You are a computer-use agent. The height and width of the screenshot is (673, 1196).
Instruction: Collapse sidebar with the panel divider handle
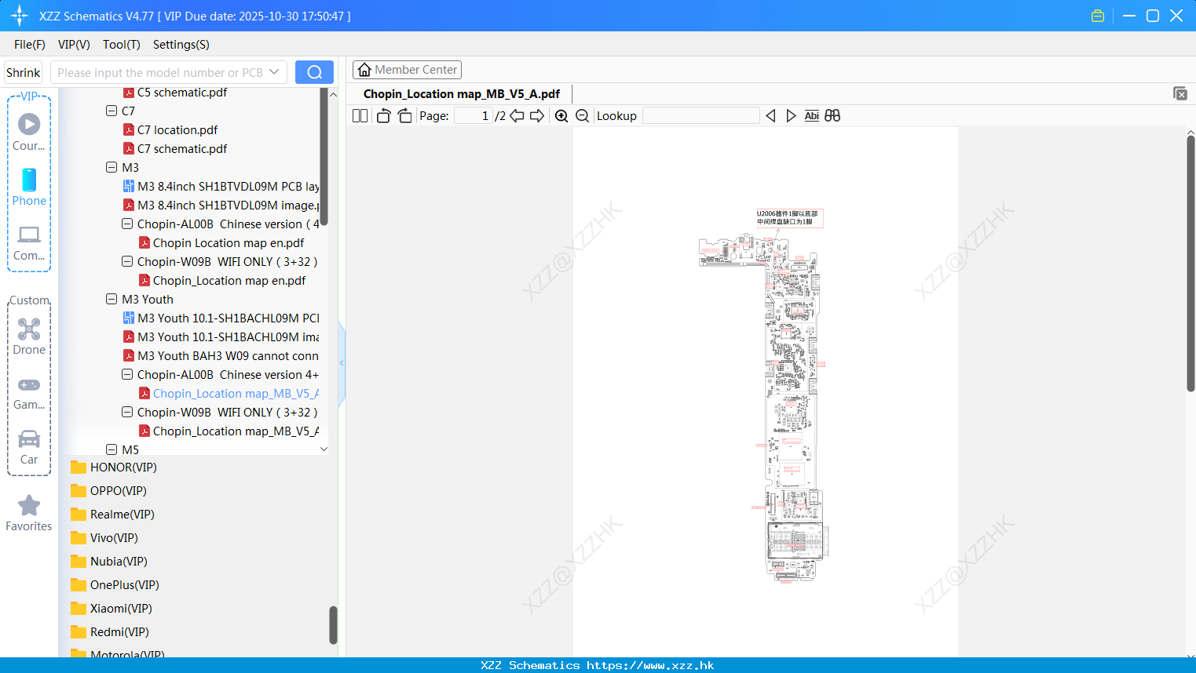tap(342, 363)
